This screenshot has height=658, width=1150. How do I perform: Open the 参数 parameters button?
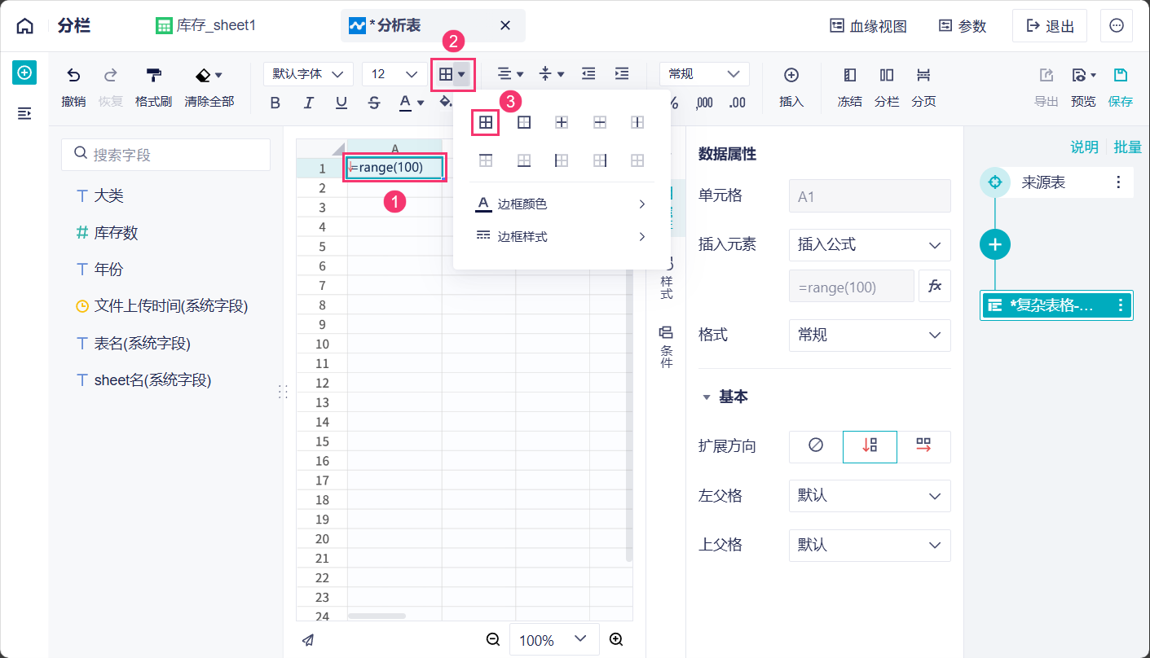tap(963, 26)
